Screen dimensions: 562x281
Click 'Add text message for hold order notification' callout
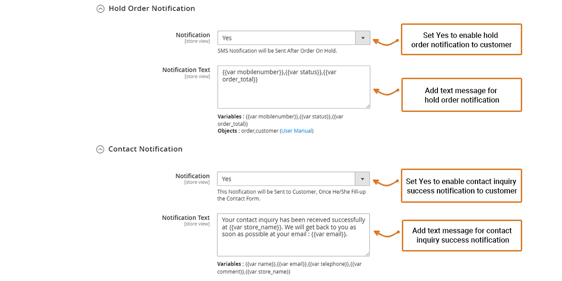click(461, 95)
